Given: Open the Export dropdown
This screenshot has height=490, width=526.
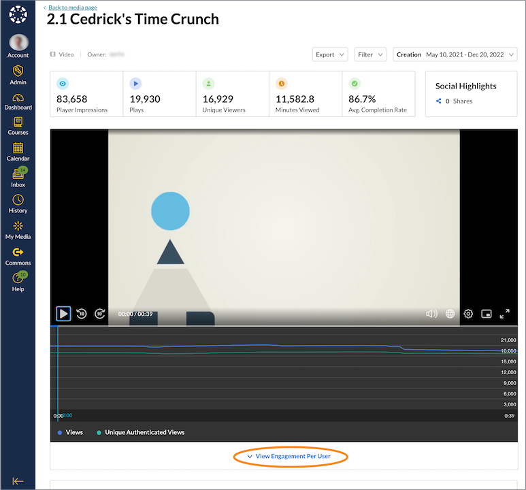Looking at the screenshot, I should click(330, 54).
